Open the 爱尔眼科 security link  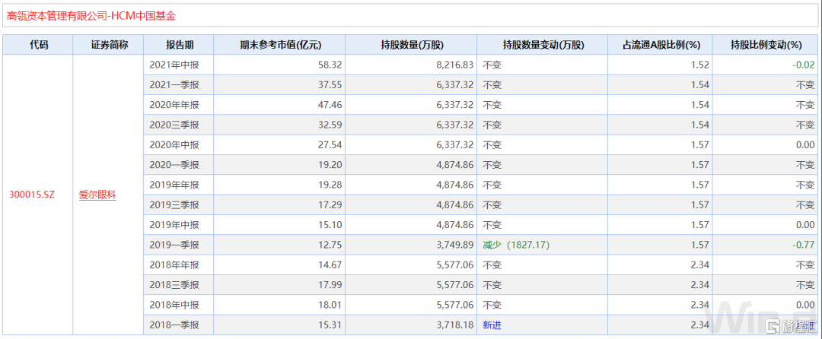point(97,195)
